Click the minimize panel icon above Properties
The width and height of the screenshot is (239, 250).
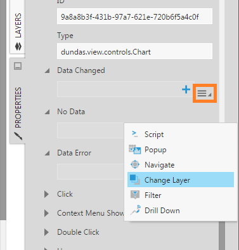click(18, 66)
